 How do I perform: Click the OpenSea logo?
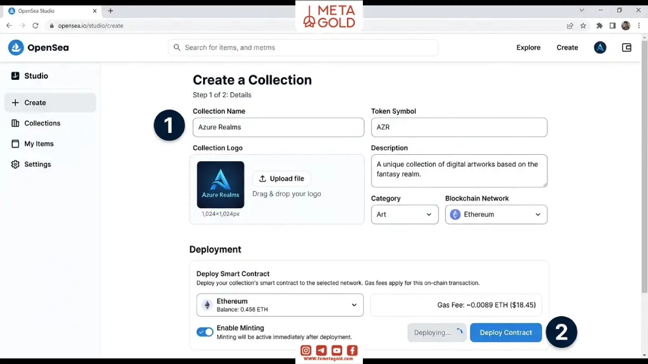[x=38, y=47]
